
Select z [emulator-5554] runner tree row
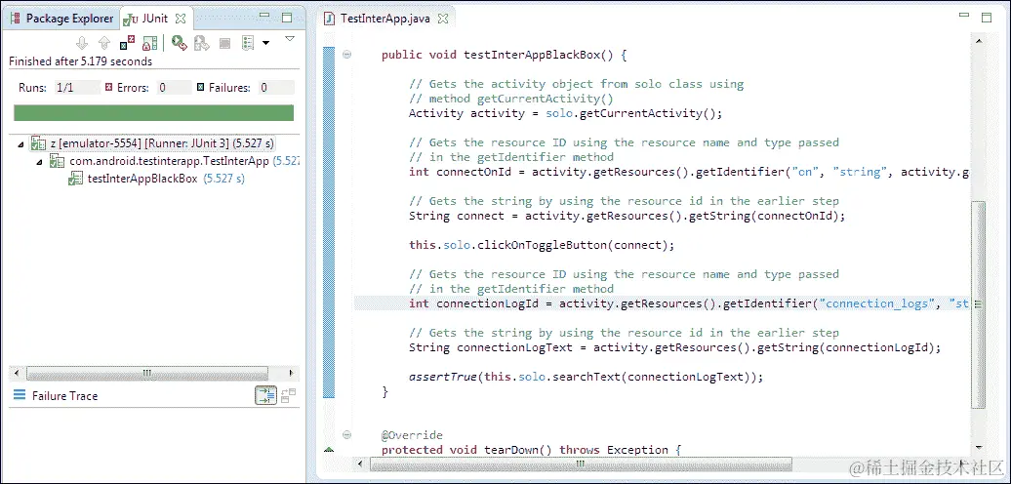coord(153,143)
